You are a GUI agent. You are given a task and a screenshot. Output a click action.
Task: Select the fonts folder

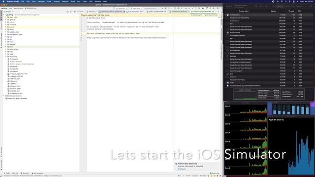pyautogui.click(x=12, y=29)
